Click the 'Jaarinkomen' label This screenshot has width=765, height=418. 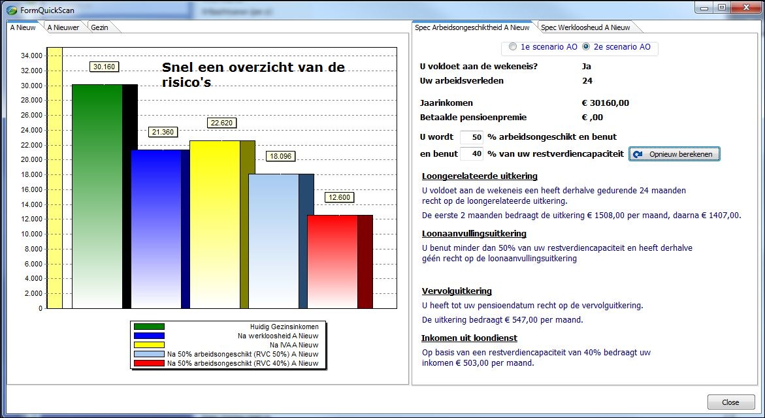(x=446, y=103)
